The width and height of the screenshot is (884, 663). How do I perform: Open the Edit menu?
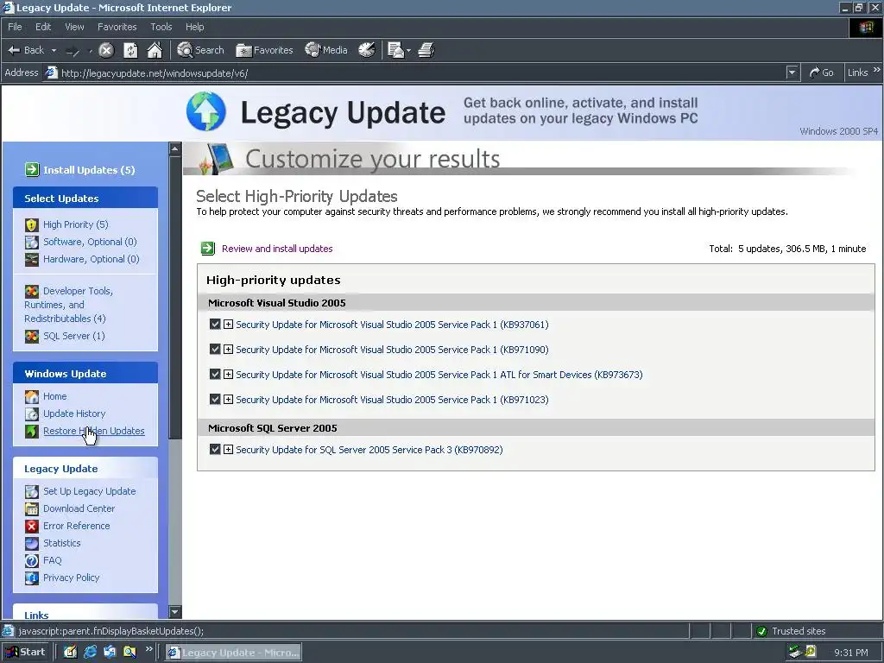[x=43, y=27]
